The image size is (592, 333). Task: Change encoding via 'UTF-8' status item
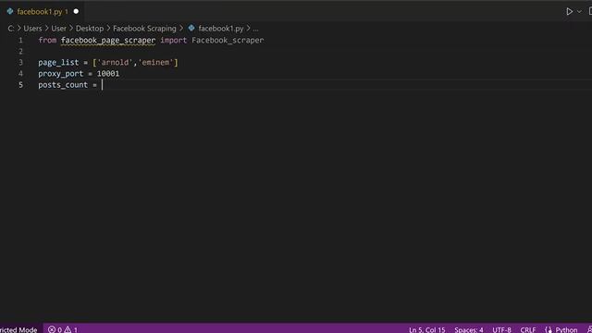(501, 329)
